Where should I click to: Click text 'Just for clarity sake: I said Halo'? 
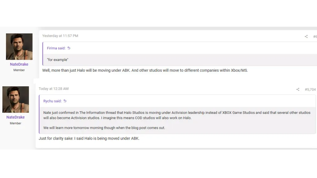click(x=66, y=138)
